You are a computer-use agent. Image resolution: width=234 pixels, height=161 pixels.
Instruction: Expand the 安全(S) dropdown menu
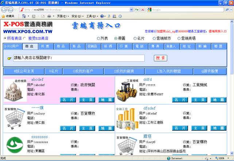(x=77, y=16)
